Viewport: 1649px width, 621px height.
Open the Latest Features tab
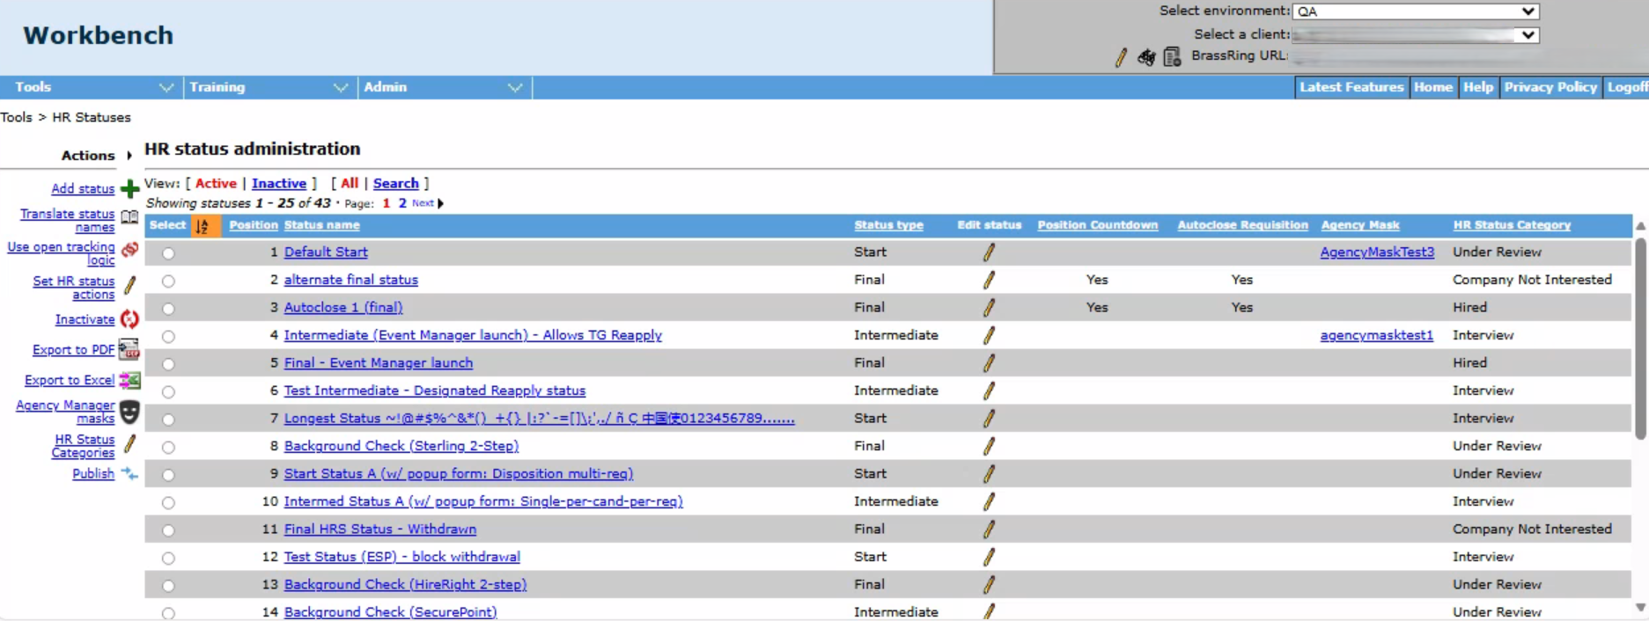pyautogui.click(x=1351, y=87)
